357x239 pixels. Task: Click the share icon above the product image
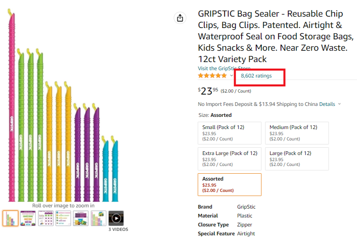pos(180,18)
